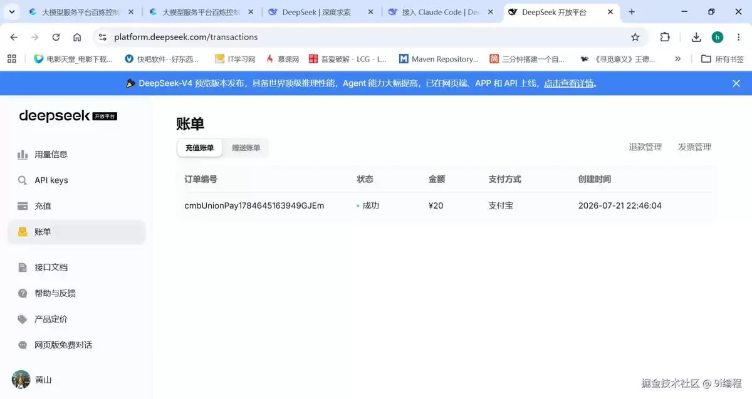Open the Chrome three-dot menu
Screen dimensions: 752x399
pyautogui.click(x=738, y=37)
